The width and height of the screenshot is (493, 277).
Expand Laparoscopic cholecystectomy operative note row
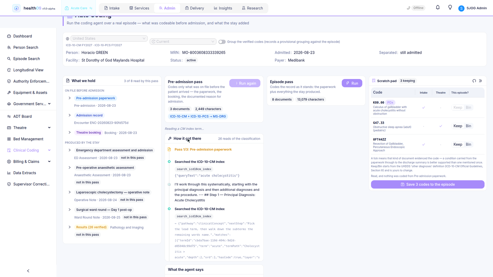click(69, 192)
